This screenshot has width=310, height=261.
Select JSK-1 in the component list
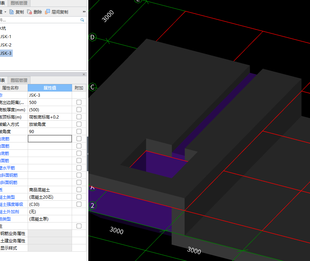coord(6,37)
